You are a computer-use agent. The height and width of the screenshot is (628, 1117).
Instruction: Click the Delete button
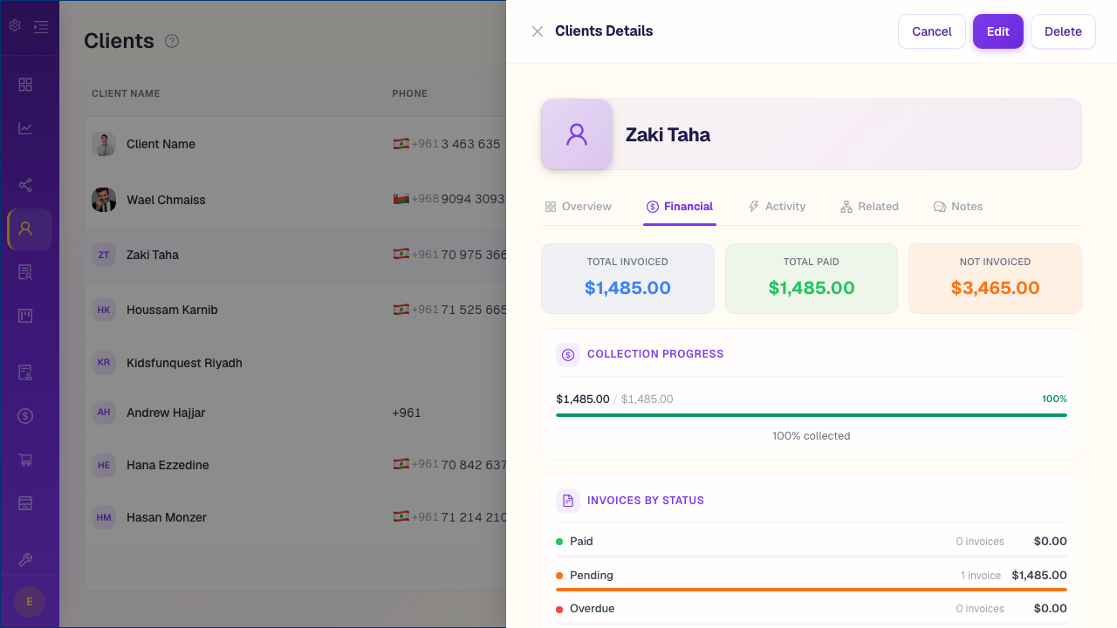click(x=1063, y=31)
